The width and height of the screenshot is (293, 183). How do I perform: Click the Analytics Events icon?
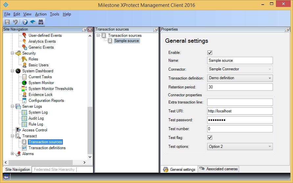24,41
